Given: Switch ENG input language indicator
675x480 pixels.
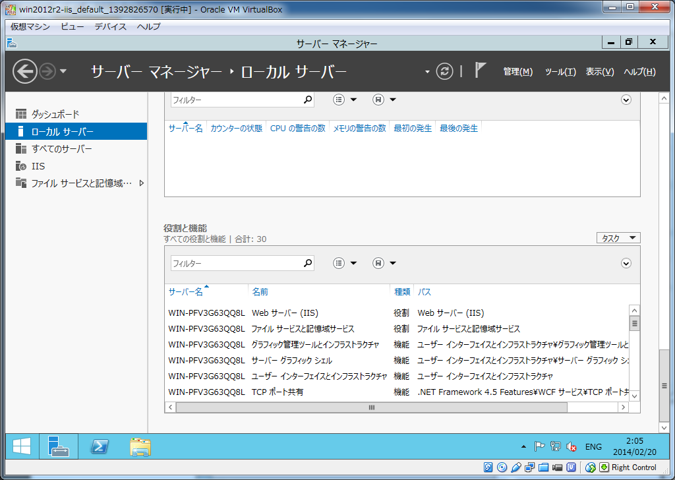Looking at the screenshot, I should click(593, 447).
